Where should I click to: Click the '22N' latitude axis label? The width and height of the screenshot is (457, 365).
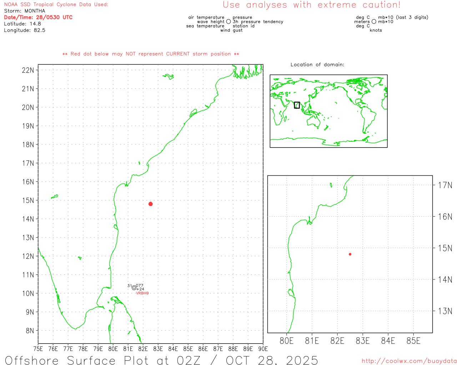coord(28,70)
